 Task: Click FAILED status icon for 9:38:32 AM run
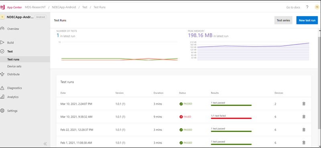pyautogui.click(x=181, y=117)
